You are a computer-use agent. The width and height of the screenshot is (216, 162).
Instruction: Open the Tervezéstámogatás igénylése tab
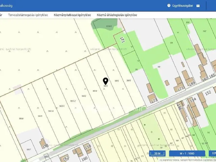click(x=28, y=15)
